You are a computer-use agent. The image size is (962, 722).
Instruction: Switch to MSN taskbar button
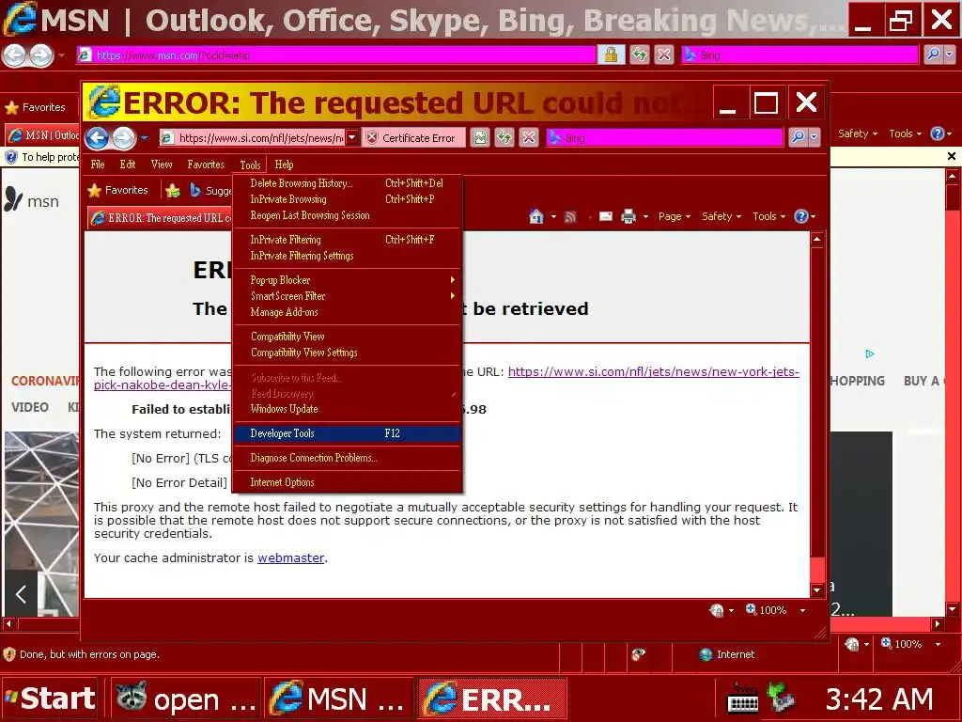(x=338, y=698)
